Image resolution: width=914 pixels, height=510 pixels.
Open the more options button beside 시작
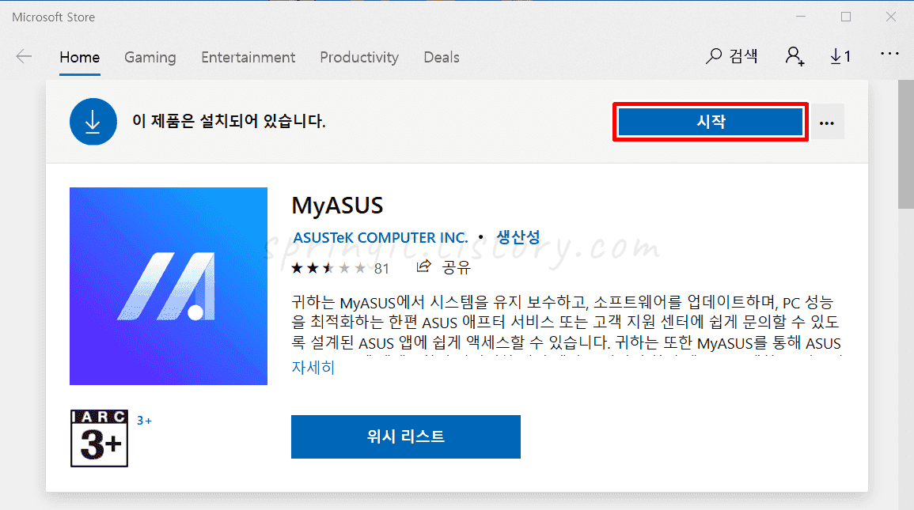(x=827, y=123)
